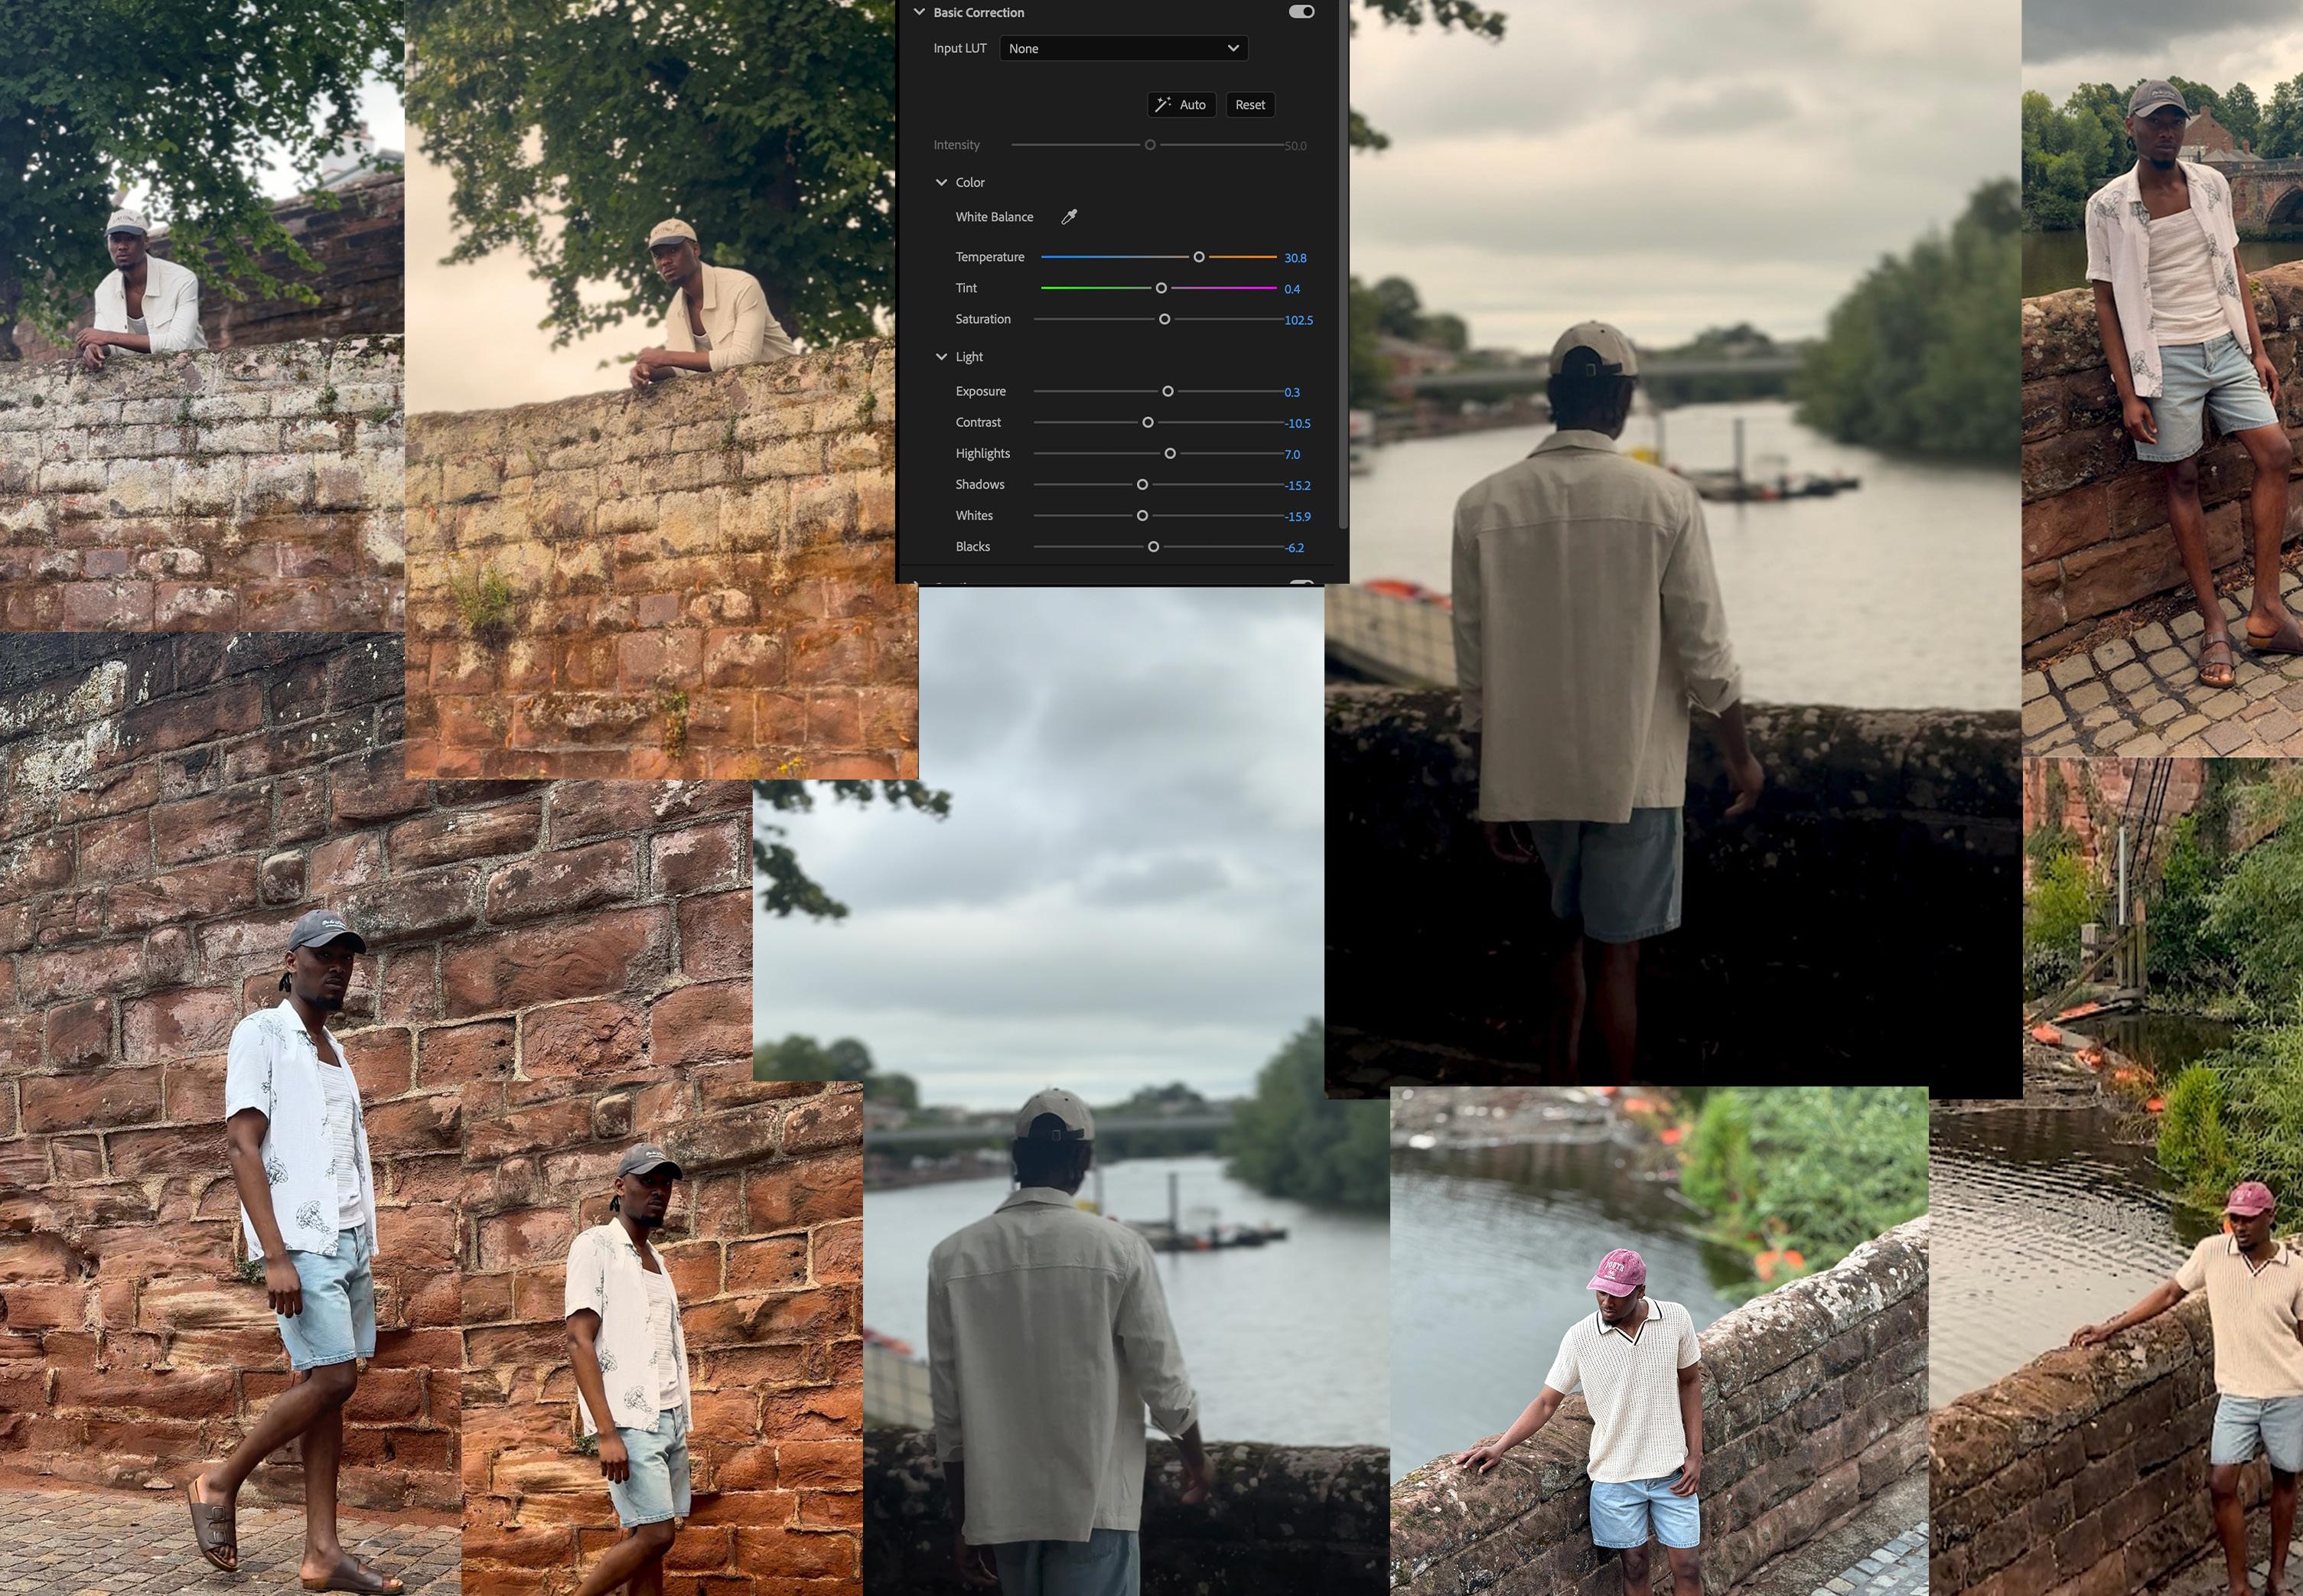2303x1596 pixels.
Task: Collapse the Basic Correction section chevron
Action: pos(919,12)
